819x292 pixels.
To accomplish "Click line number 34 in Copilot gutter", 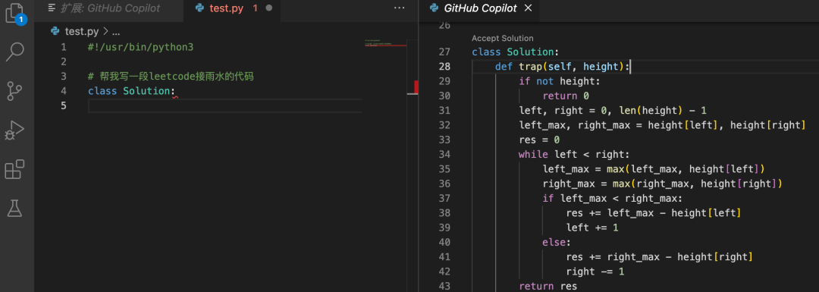I will point(444,154).
